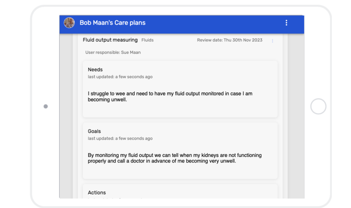
Task: Select the 'Fluid output measuring' care plan heading
Action: [x=110, y=40]
